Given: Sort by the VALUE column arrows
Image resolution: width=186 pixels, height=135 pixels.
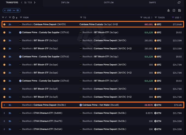Looking at the screenshot, I should (x=152, y=17).
